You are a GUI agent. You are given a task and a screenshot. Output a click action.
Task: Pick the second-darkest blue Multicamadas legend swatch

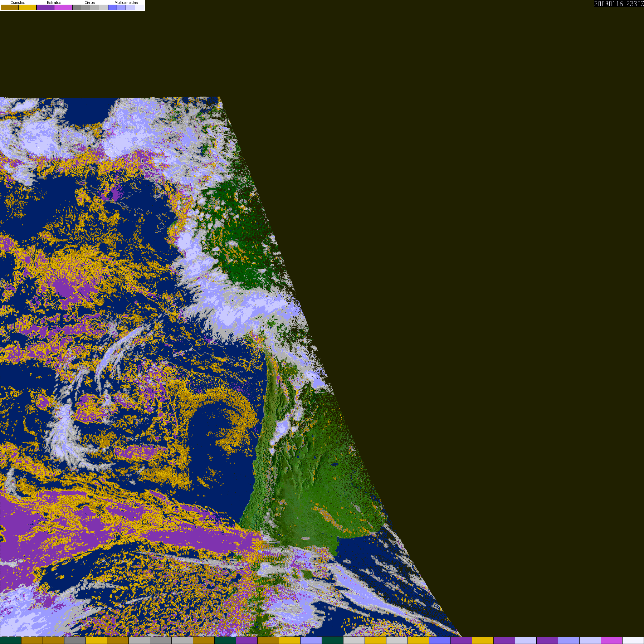pos(122,8)
